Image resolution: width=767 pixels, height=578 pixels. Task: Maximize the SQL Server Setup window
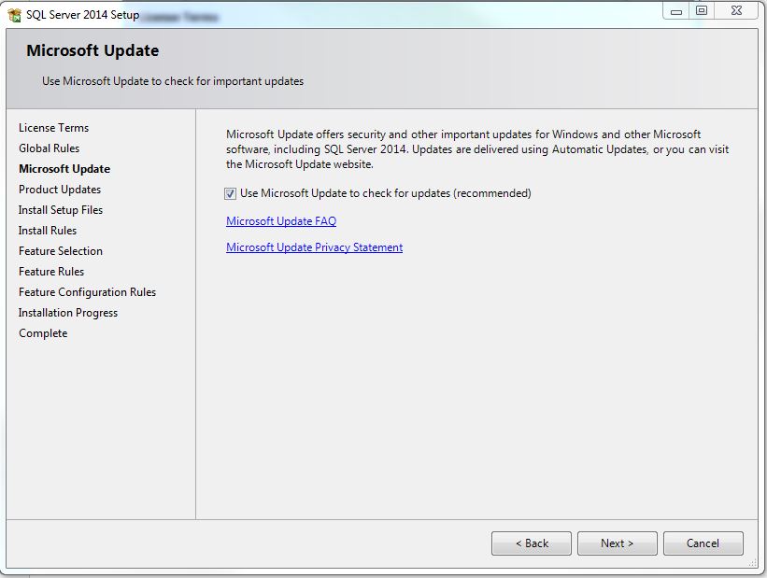point(702,11)
